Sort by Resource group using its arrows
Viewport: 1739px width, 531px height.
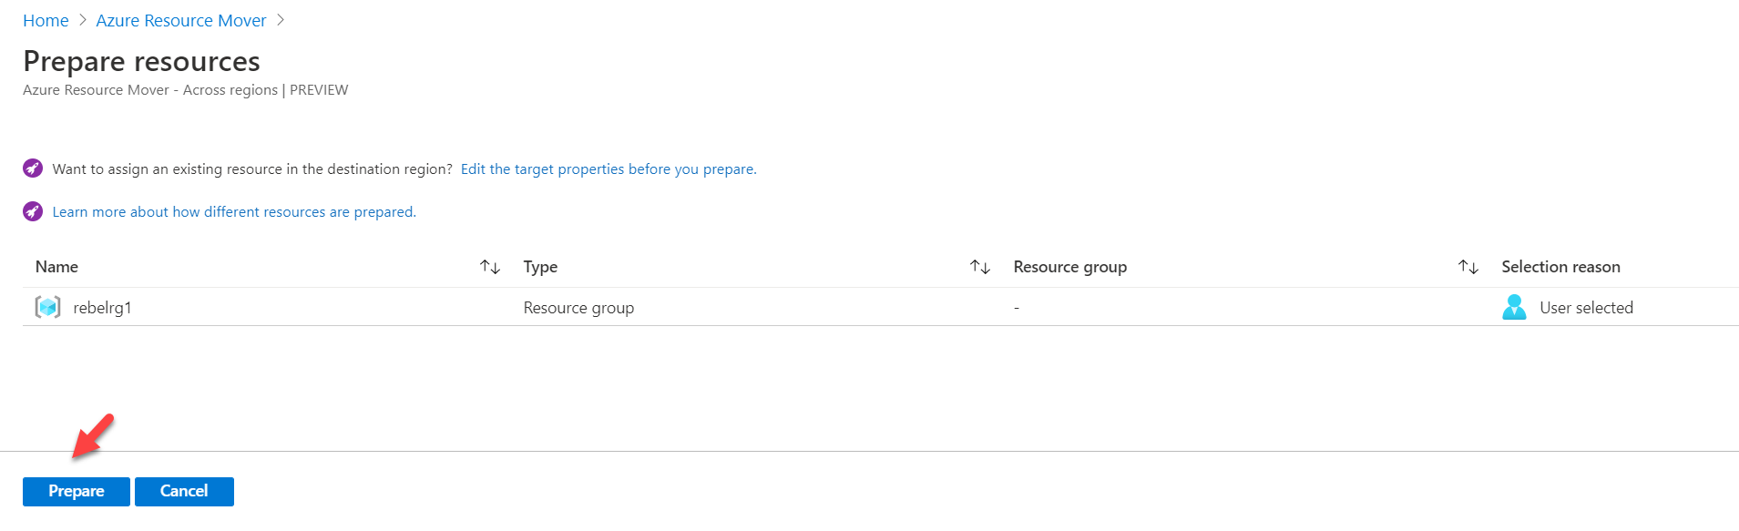pos(1468,267)
